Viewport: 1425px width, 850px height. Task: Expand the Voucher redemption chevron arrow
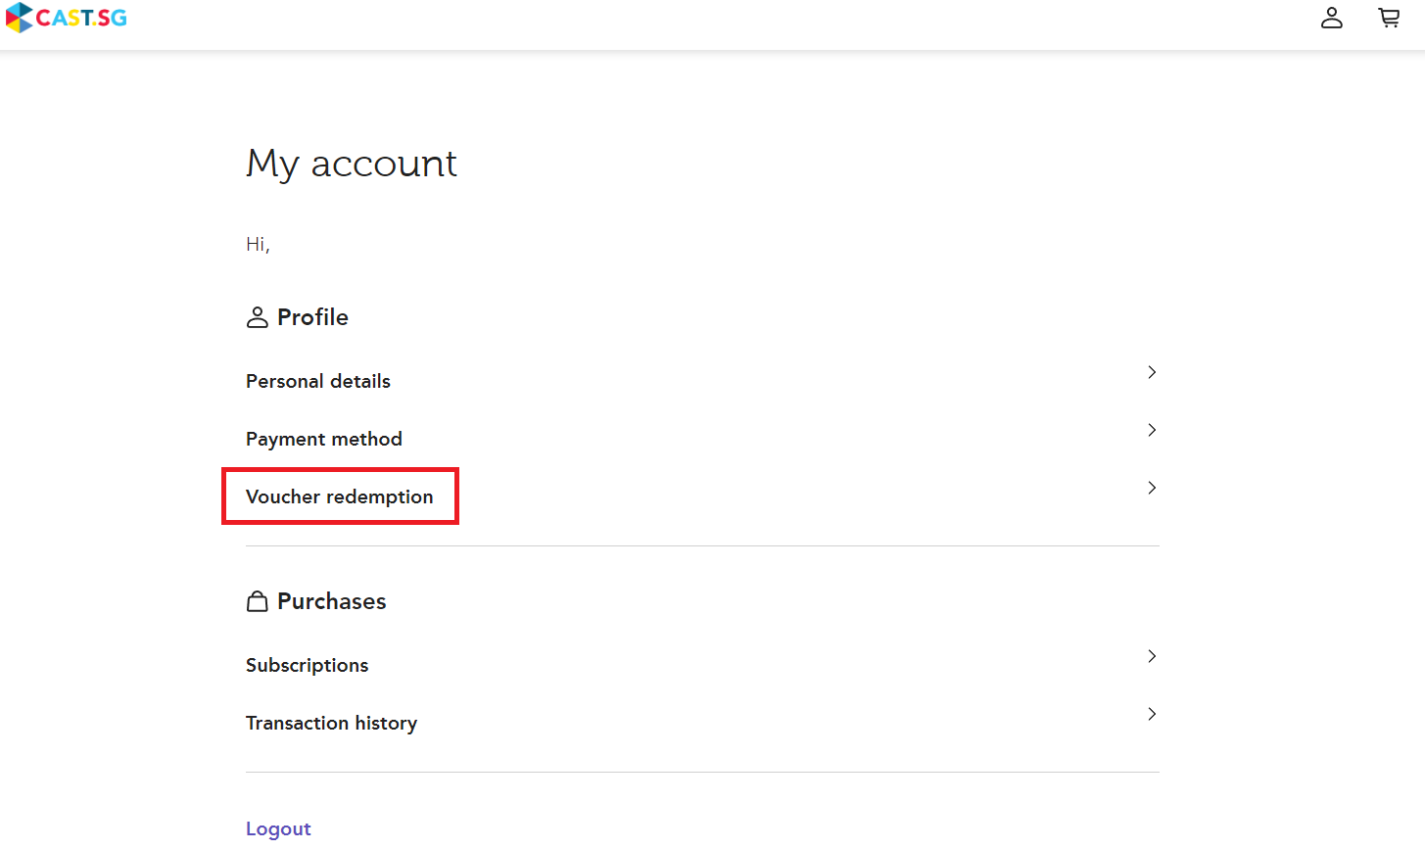click(1152, 488)
